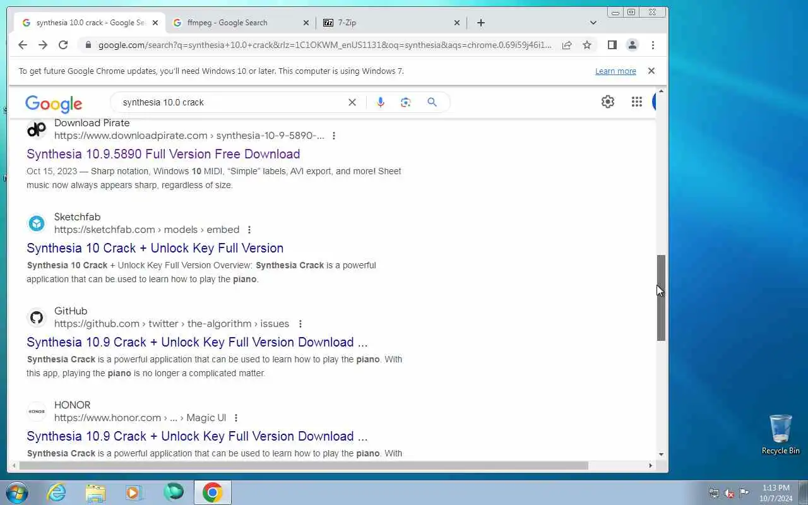The width and height of the screenshot is (808, 505).
Task: Close the synthesia 10.0 crack tab
Action: pyautogui.click(x=155, y=23)
